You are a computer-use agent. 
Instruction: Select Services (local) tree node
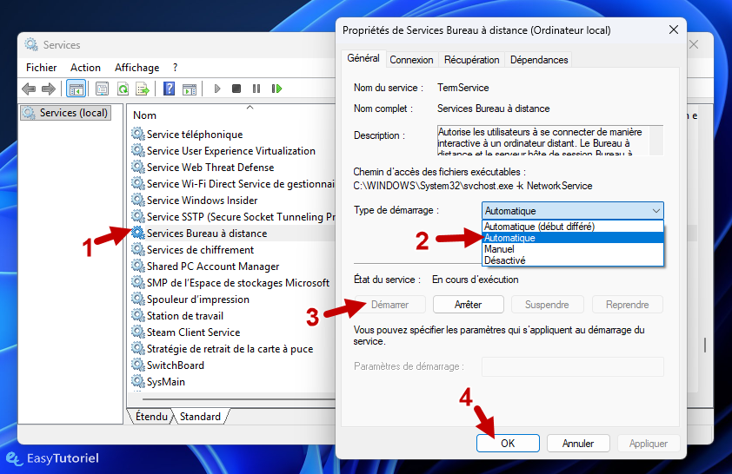[x=66, y=113]
